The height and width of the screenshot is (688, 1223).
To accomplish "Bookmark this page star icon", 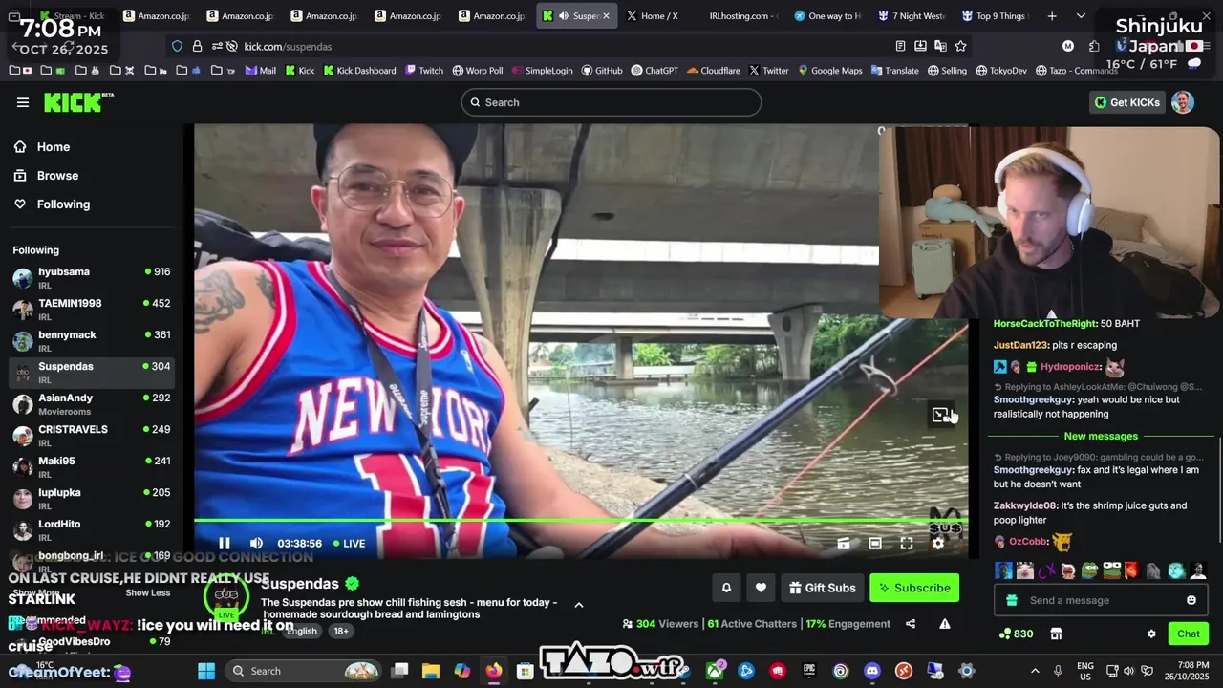I will pos(960,46).
